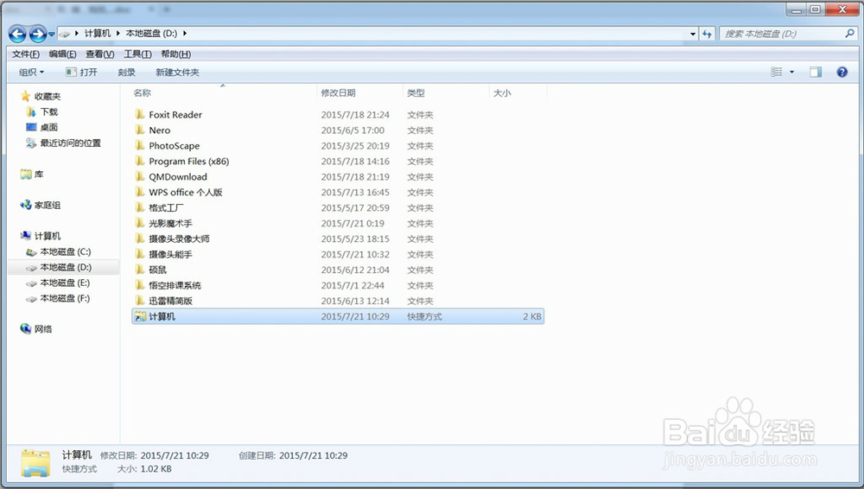Click the 2 KB size cell
Screen dimensions: 864x489
point(531,316)
